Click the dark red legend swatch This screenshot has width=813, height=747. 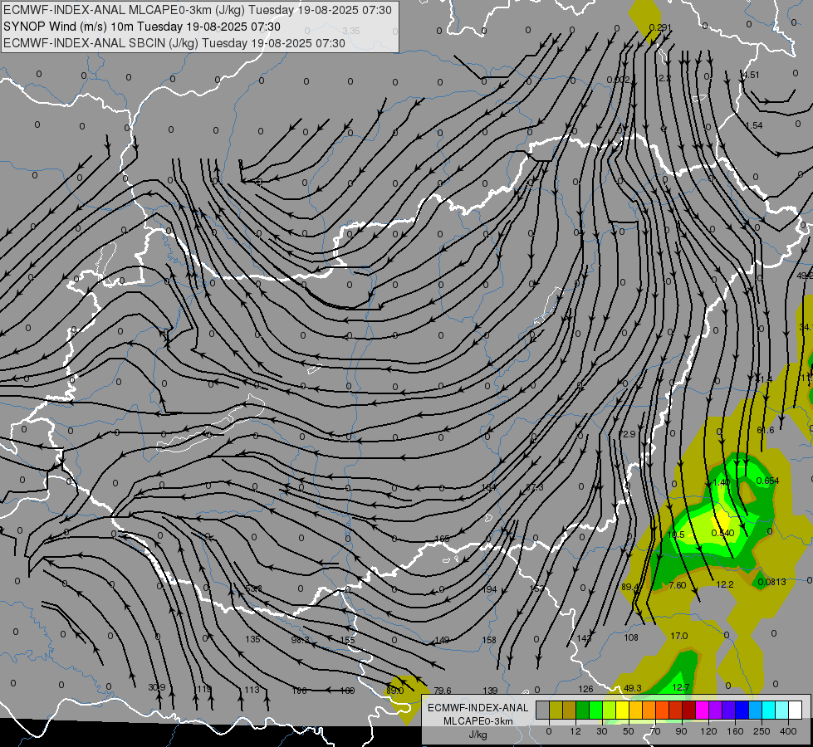(x=689, y=710)
